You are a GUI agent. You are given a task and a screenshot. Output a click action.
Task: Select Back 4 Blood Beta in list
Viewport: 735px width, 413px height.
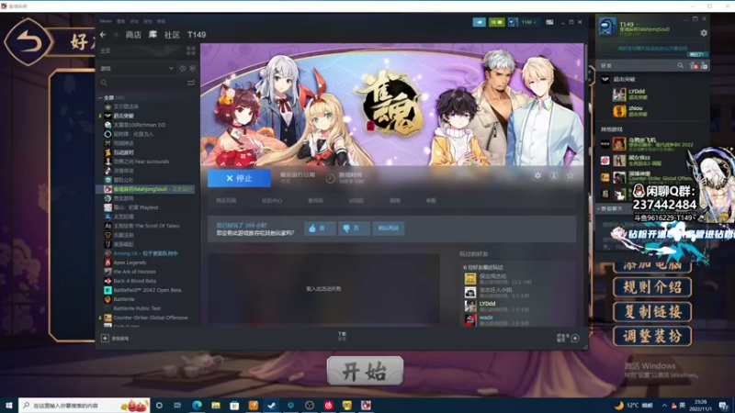[134, 281]
